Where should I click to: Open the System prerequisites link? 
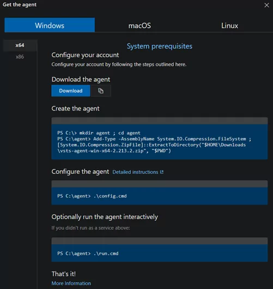[160, 46]
